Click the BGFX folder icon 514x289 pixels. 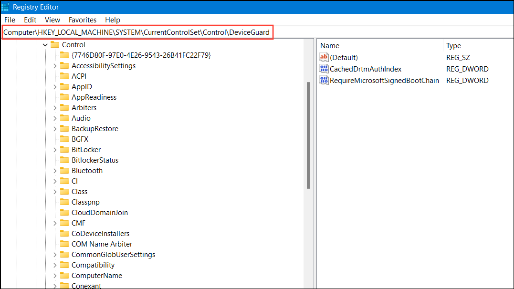[x=64, y=139]
